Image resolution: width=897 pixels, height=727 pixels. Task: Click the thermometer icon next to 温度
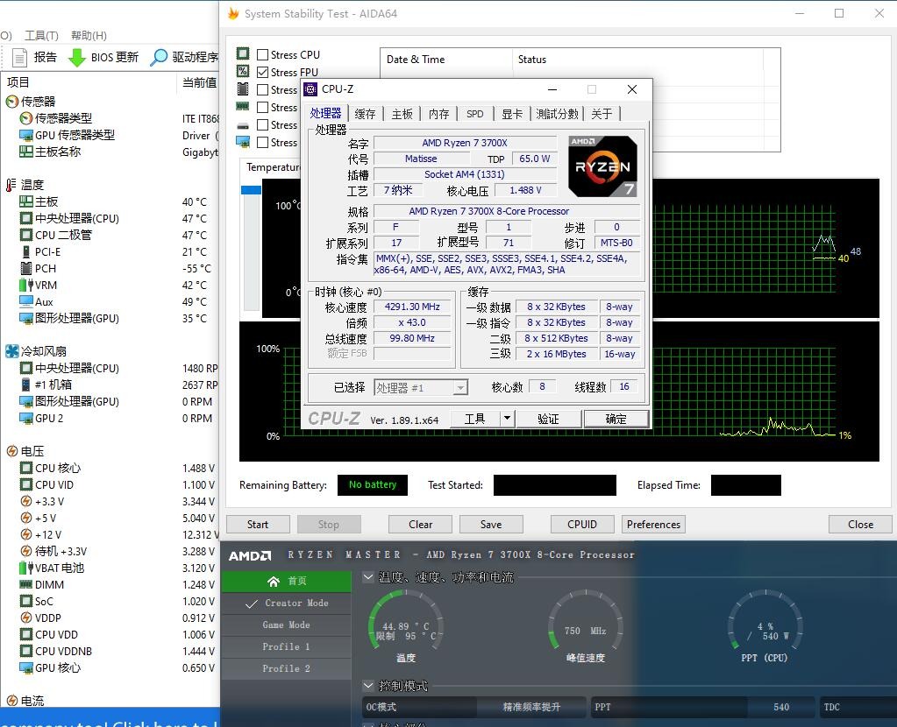[x=11, y=185]
